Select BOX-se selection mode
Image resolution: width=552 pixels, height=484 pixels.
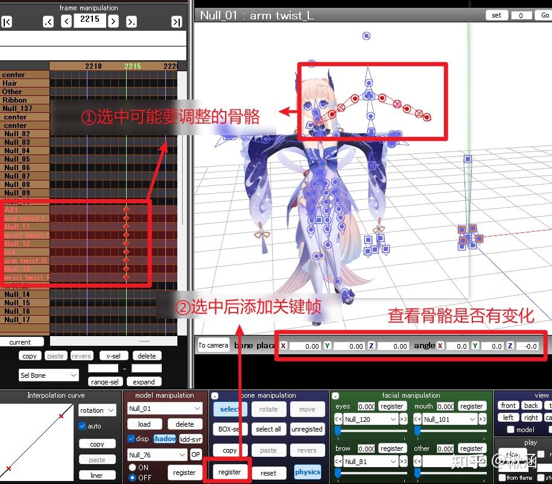click(x=229, y=428)
